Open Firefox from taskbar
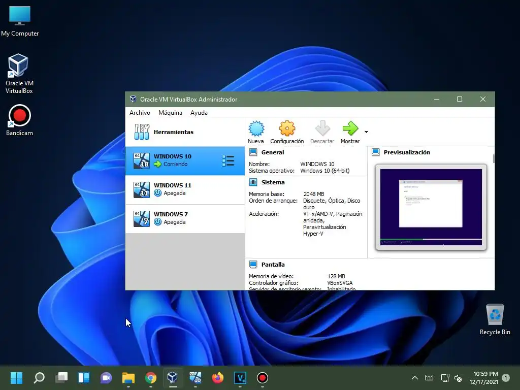The height and width of the screenshot is (390, 520). pyautogui.click(x=217, y=378)
